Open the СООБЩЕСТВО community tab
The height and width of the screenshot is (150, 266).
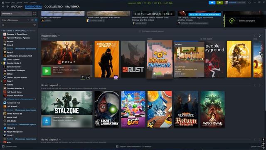coord(54,7)
